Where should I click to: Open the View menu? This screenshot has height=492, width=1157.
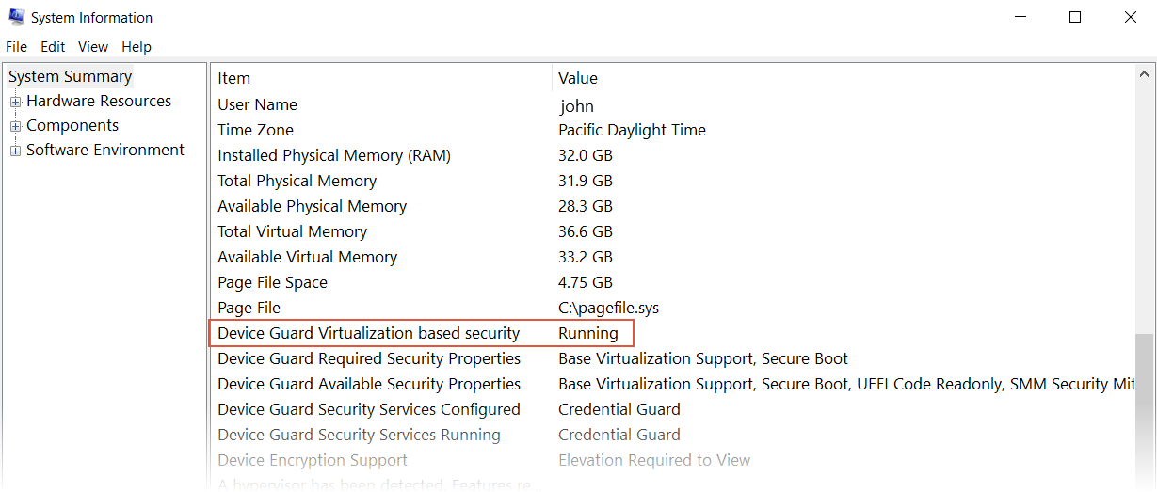coord(93,47)
